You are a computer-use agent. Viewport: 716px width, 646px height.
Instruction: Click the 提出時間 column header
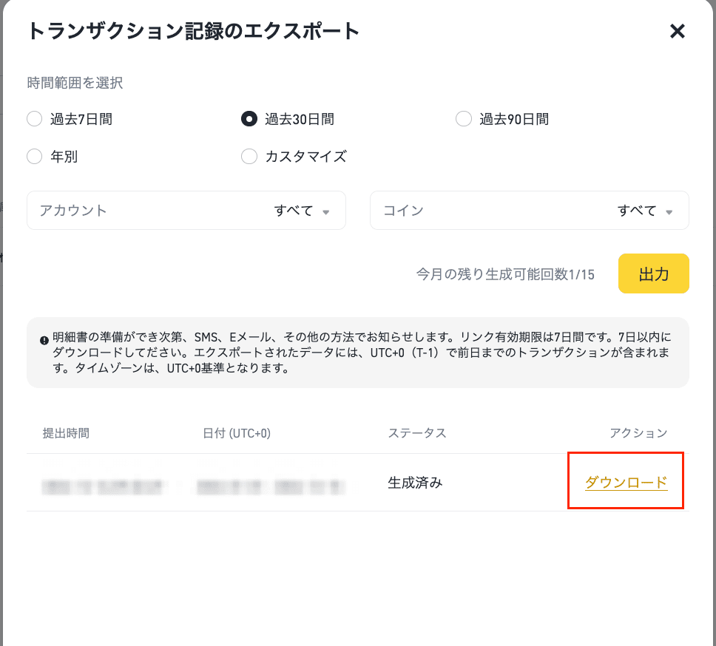(66, 433)
